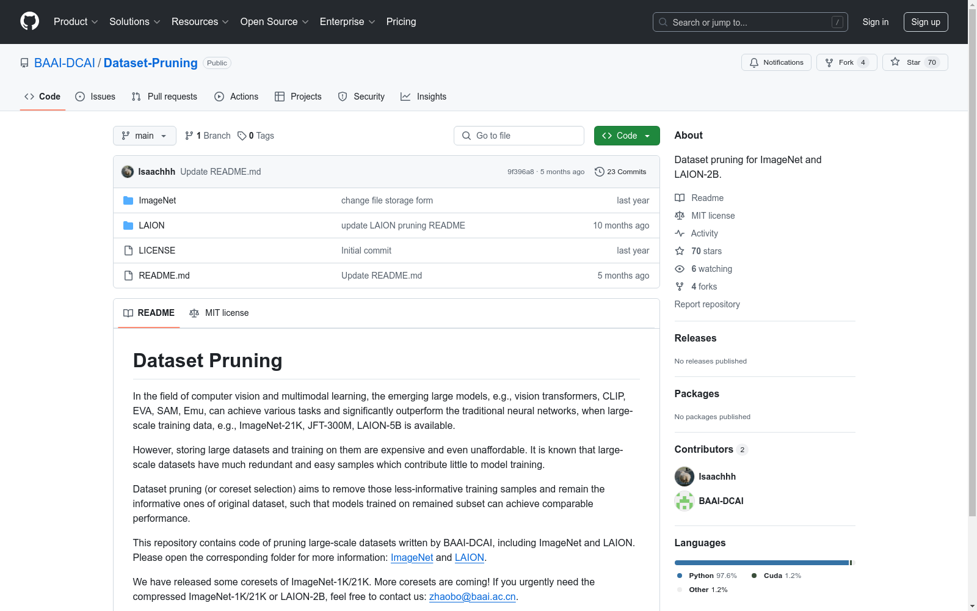Click the ImageNet folder icon
This screenshot has width=977, height=611.
coord(128,200)
